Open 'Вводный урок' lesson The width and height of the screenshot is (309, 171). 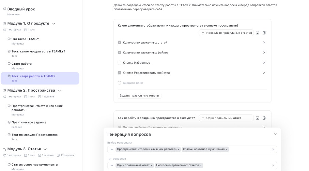point(21,9)
